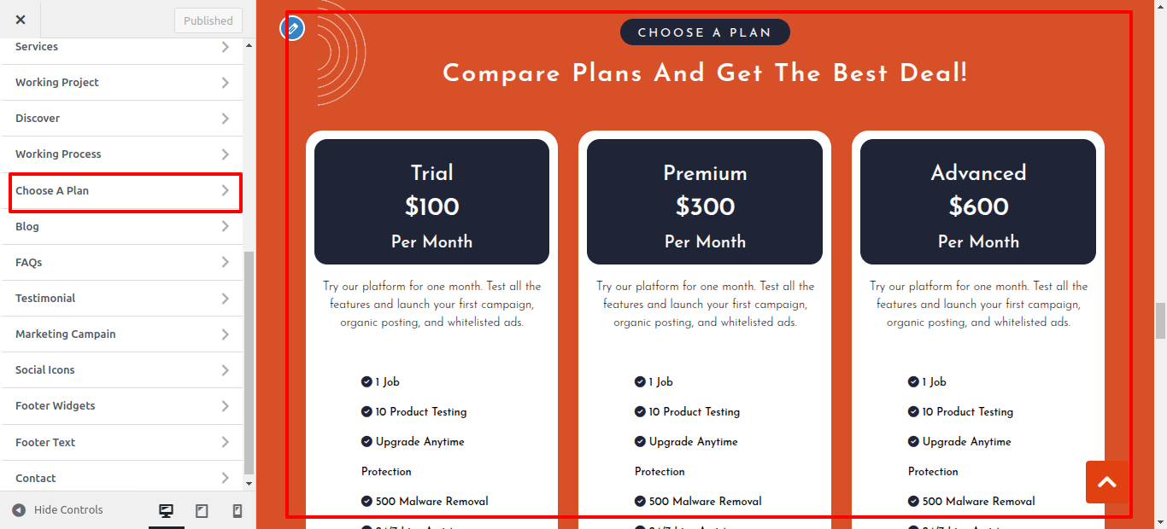Open the Testimonial section
1167x529 pixels.
coord(45,299)
